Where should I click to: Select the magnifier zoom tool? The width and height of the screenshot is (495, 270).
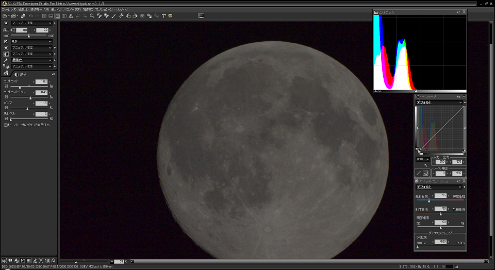pos(92,16)
